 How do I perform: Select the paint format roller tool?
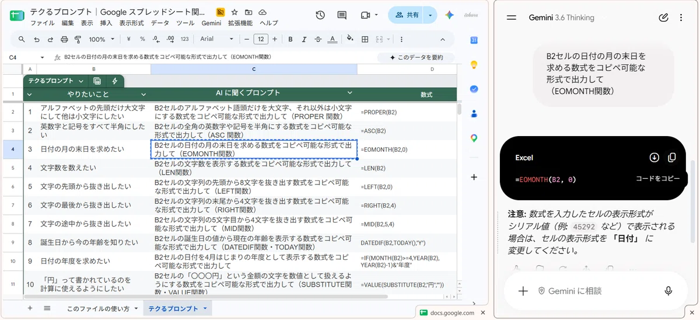click(78, 39)
